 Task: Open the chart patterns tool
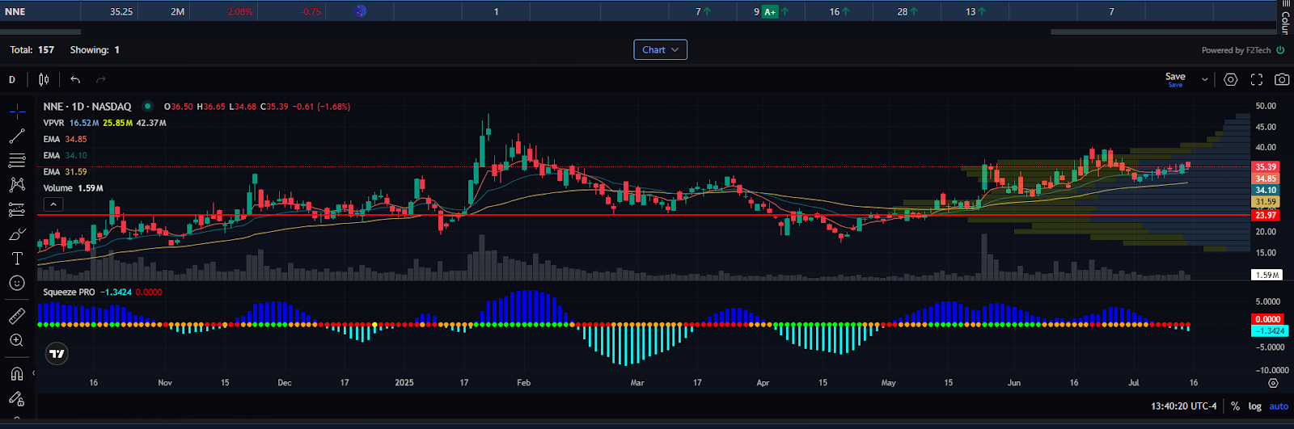(17, 185)
